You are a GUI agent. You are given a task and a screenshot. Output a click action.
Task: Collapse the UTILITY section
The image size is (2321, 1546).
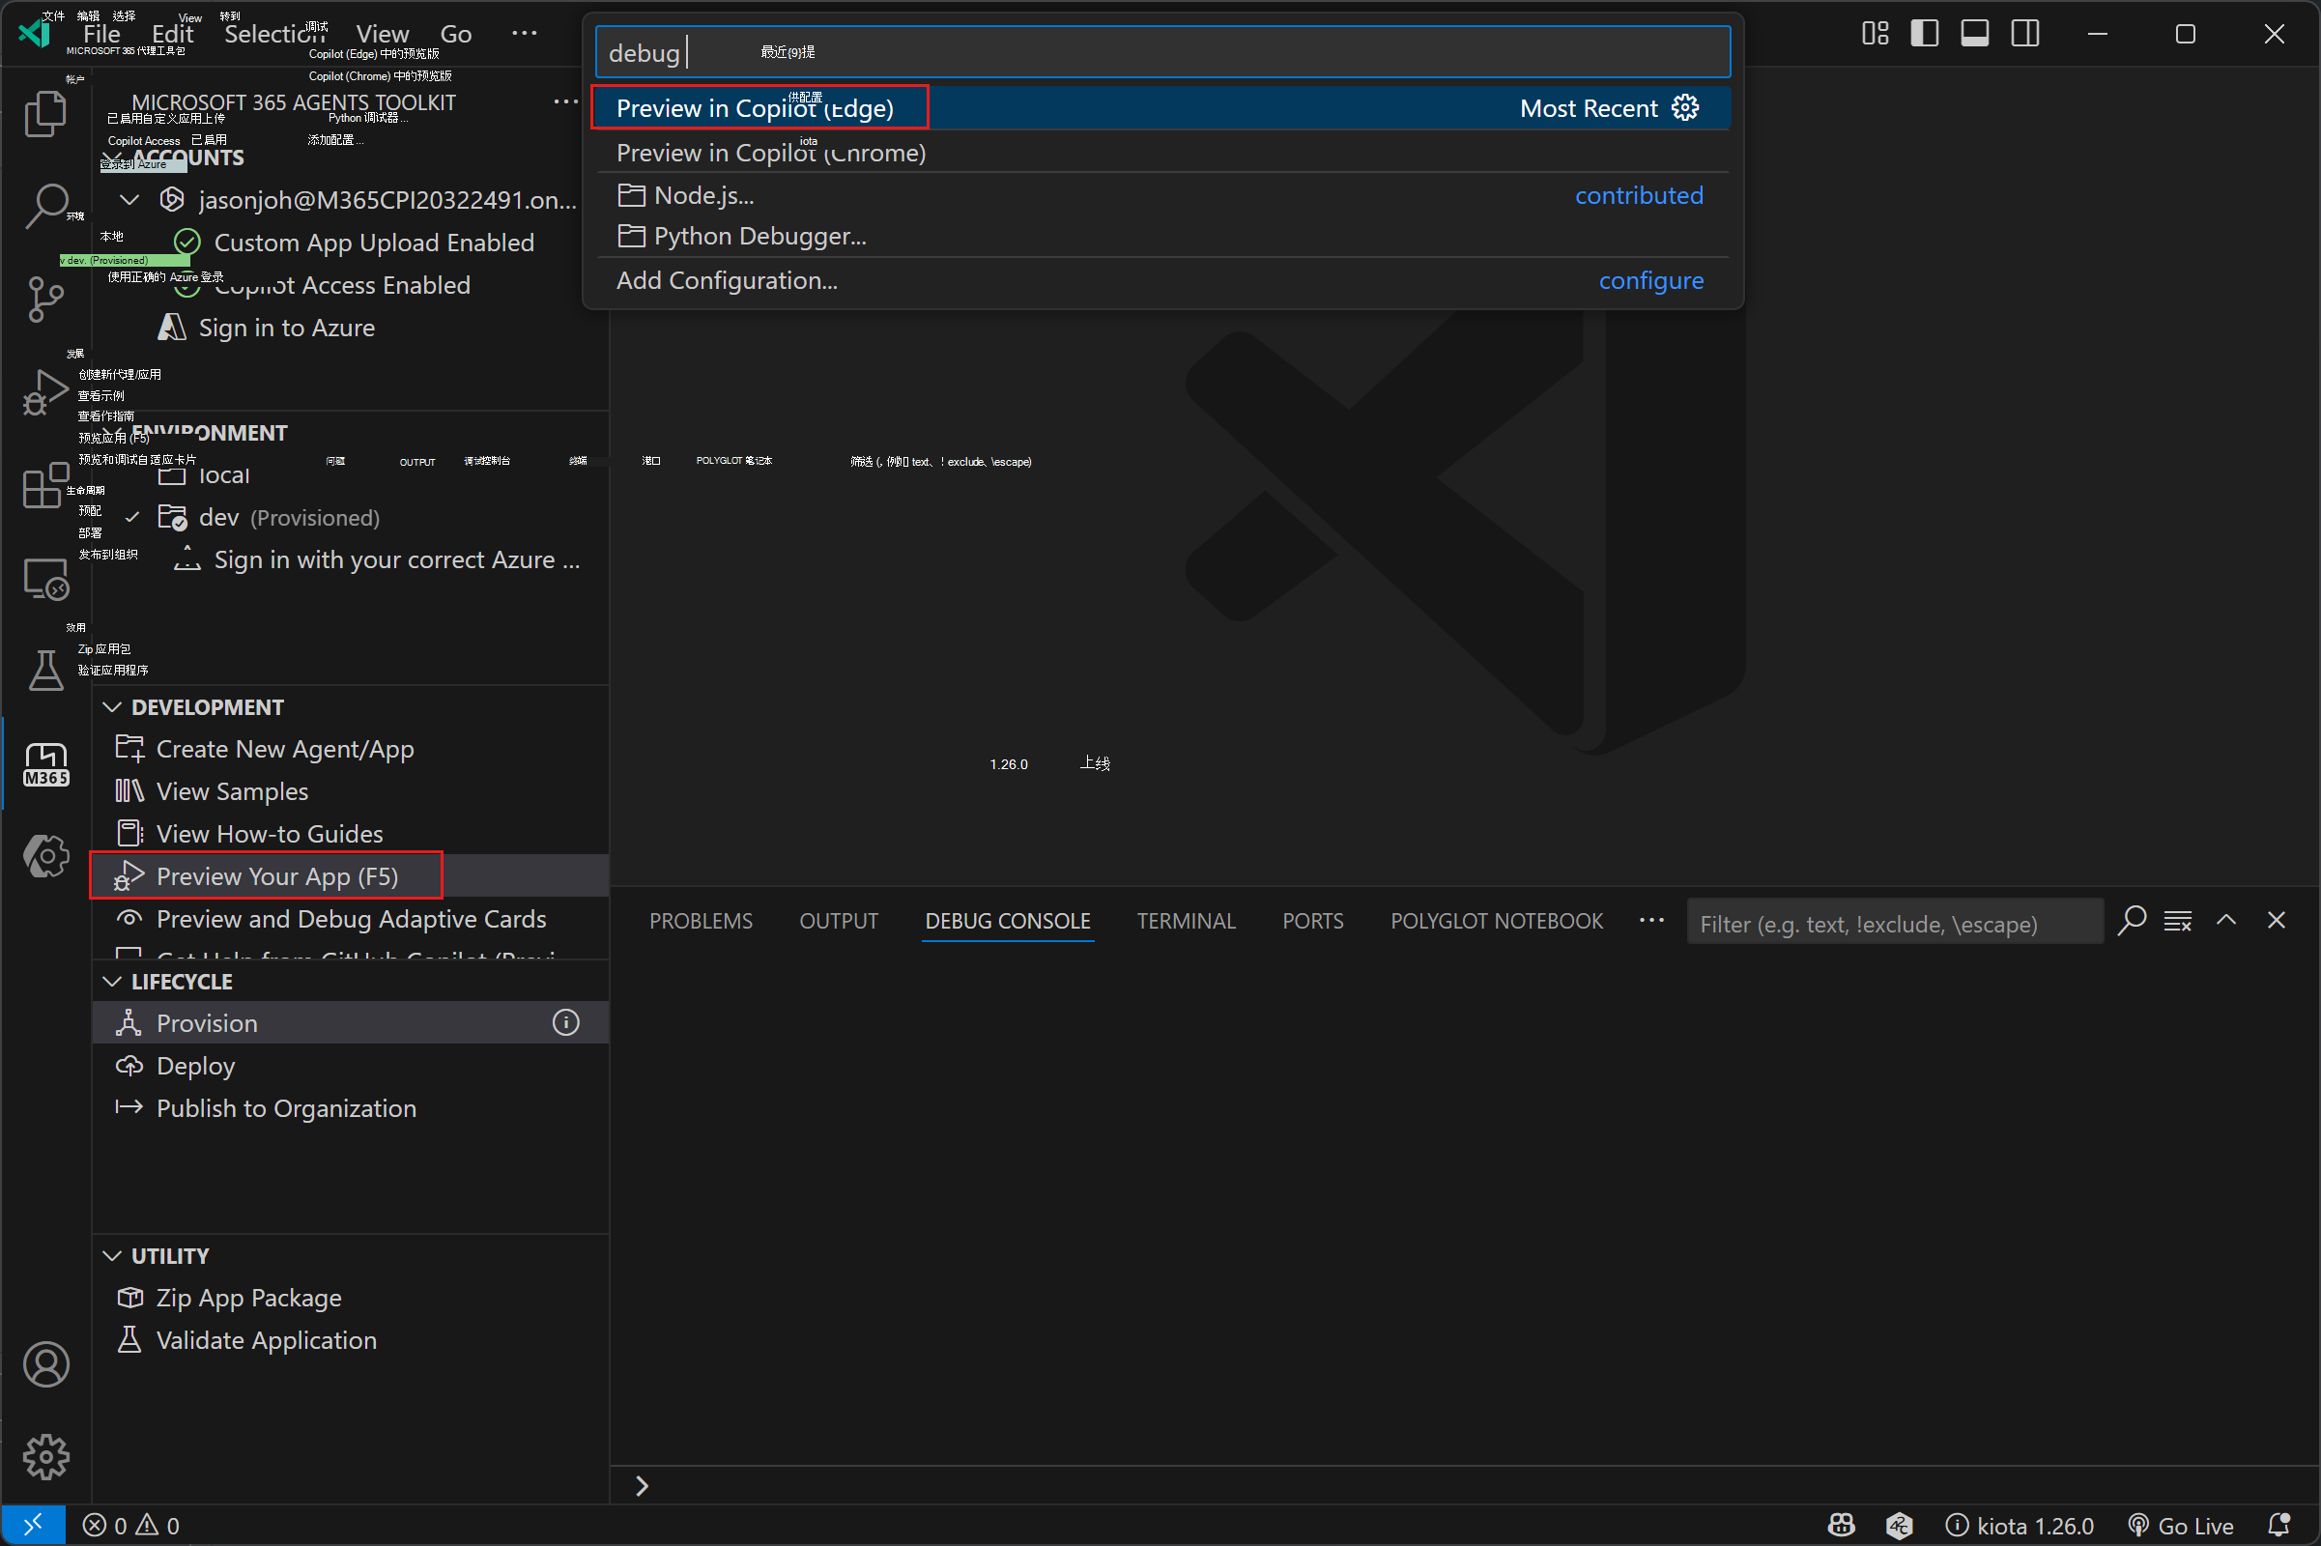coord(112,1255)
